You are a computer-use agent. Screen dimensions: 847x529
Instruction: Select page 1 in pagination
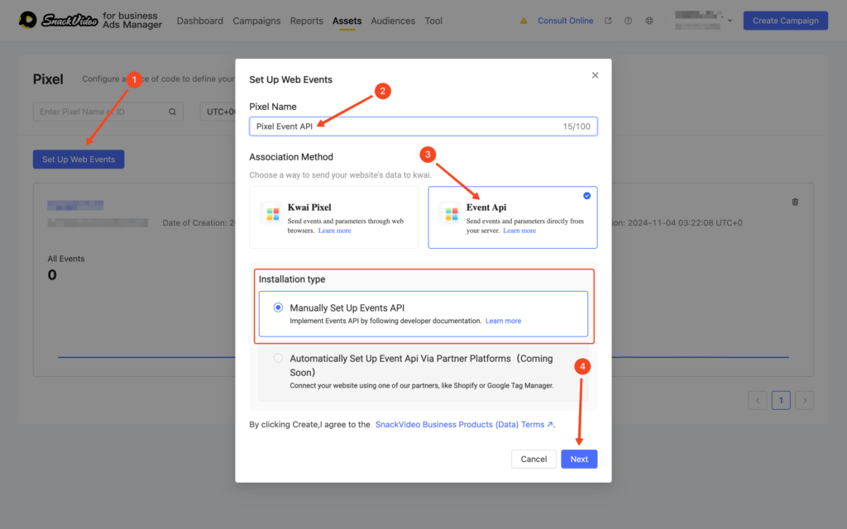(781, 400)
